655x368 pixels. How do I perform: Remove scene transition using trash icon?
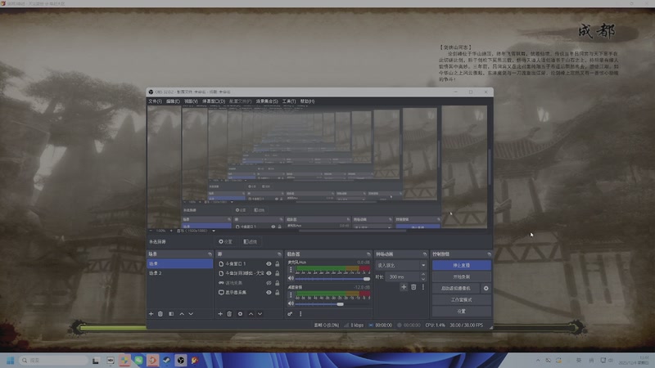pyautogui.click(x=413, y=287)
